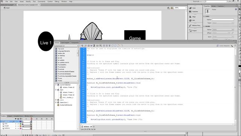Click Expand all icon in Actions toolbar
241x136 pixels.
(x=110, y=46)
